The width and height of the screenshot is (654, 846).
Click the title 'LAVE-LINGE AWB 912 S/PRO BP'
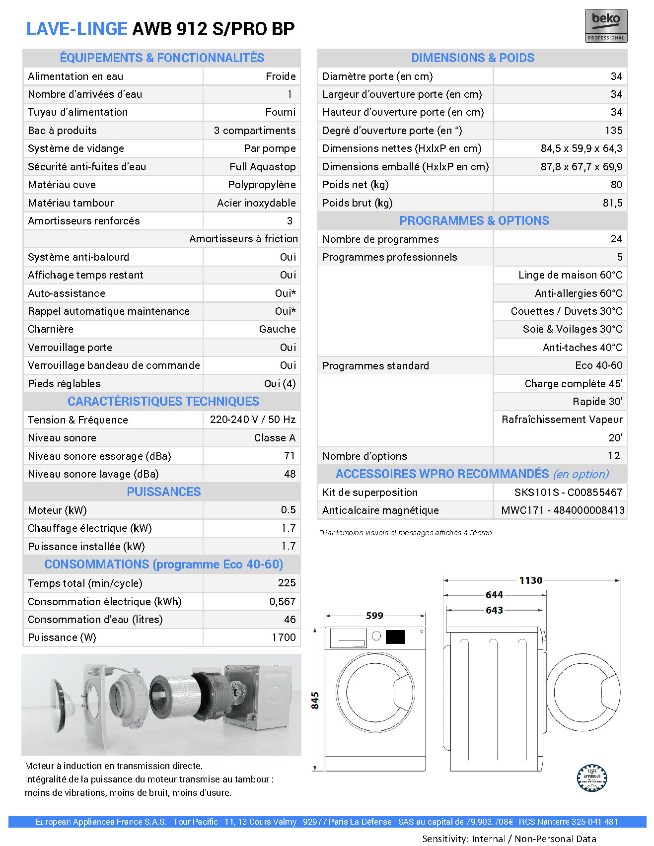(160, 29)
